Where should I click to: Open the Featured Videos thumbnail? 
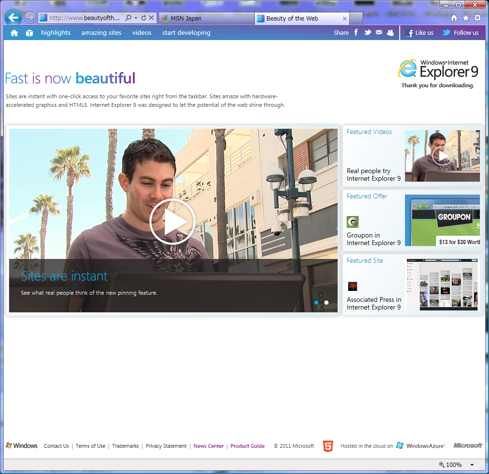[442, 156]
